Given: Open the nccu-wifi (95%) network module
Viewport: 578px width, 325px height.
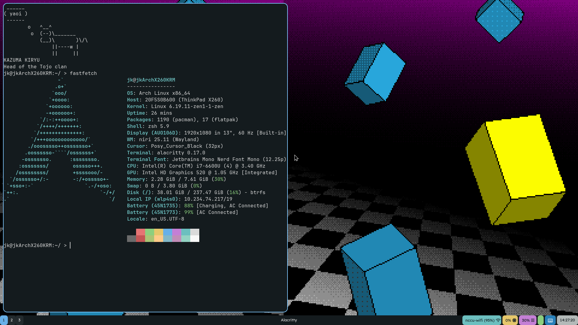Looking at the screenshot, I should pyautogui.click(x=482, y=320).
